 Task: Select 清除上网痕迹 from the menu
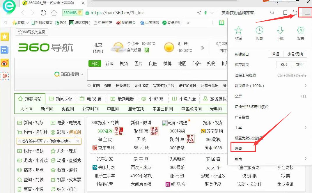point(246,75)
